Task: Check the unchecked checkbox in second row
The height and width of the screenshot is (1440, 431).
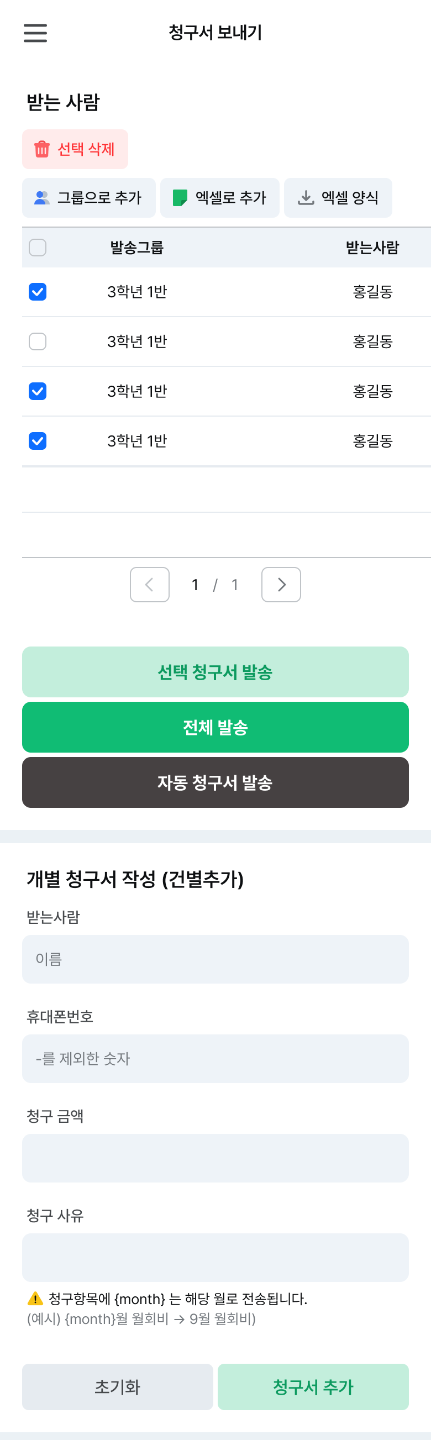Action: click(37, 341)
